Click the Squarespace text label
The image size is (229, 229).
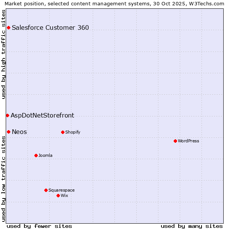click(61, 190)
